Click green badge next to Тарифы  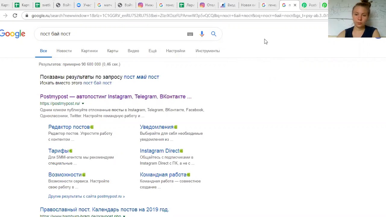[71, 151]
